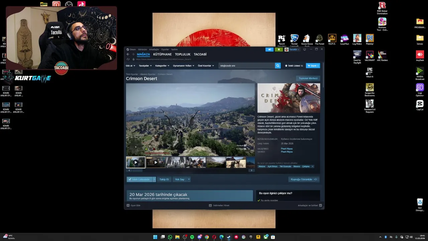Open Epic Games Witch It shortcut
This screenshot has width=428, height=241.
click(x=369, y=72)
